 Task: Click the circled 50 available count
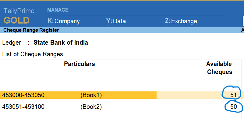[x=233, y=107]
